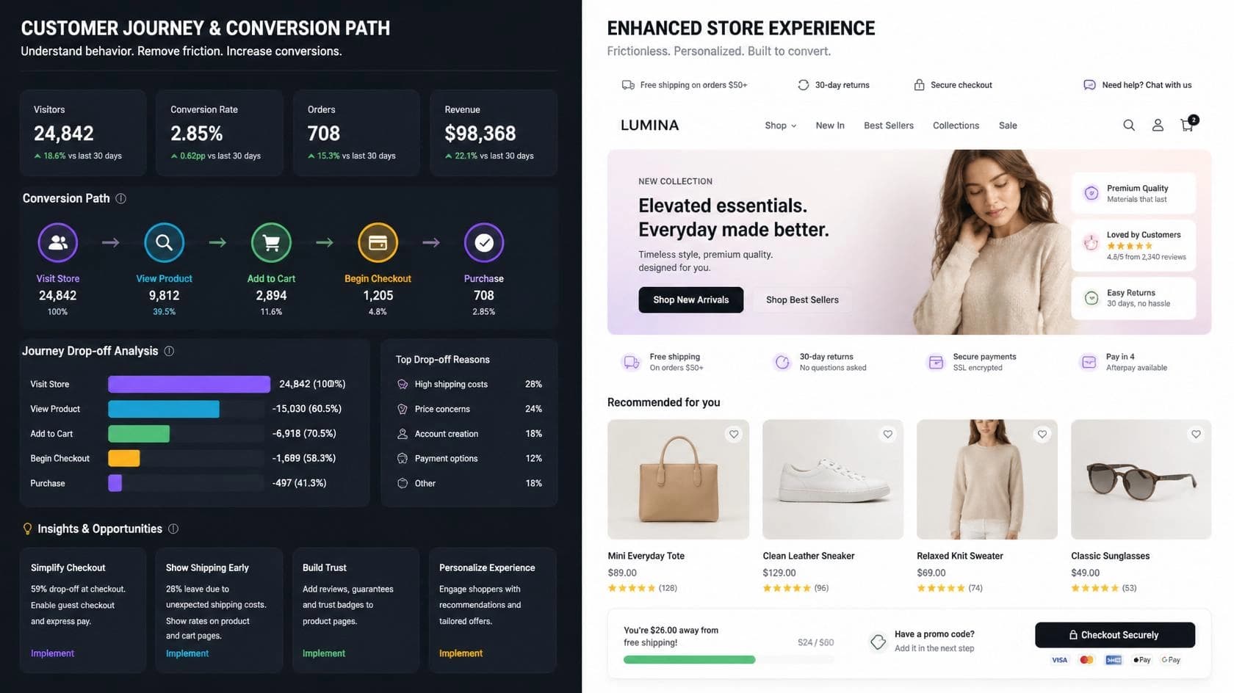
Task: Click the Premium Quality badge icon
Action: [1092, 193]
